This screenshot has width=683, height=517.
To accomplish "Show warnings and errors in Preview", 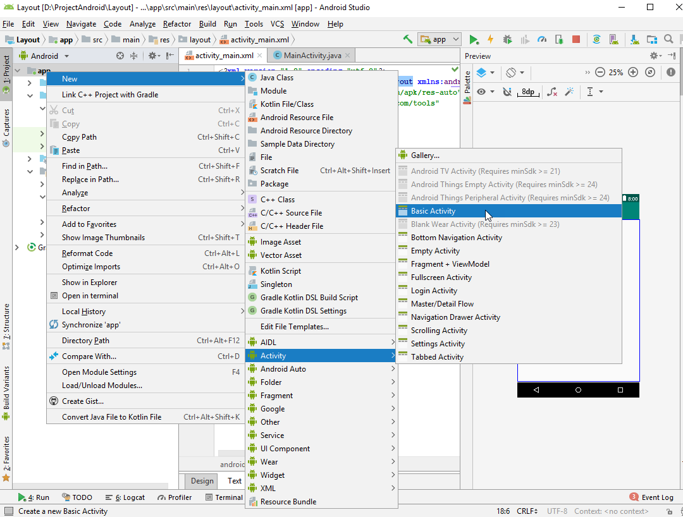I will (x=671, y=72).
